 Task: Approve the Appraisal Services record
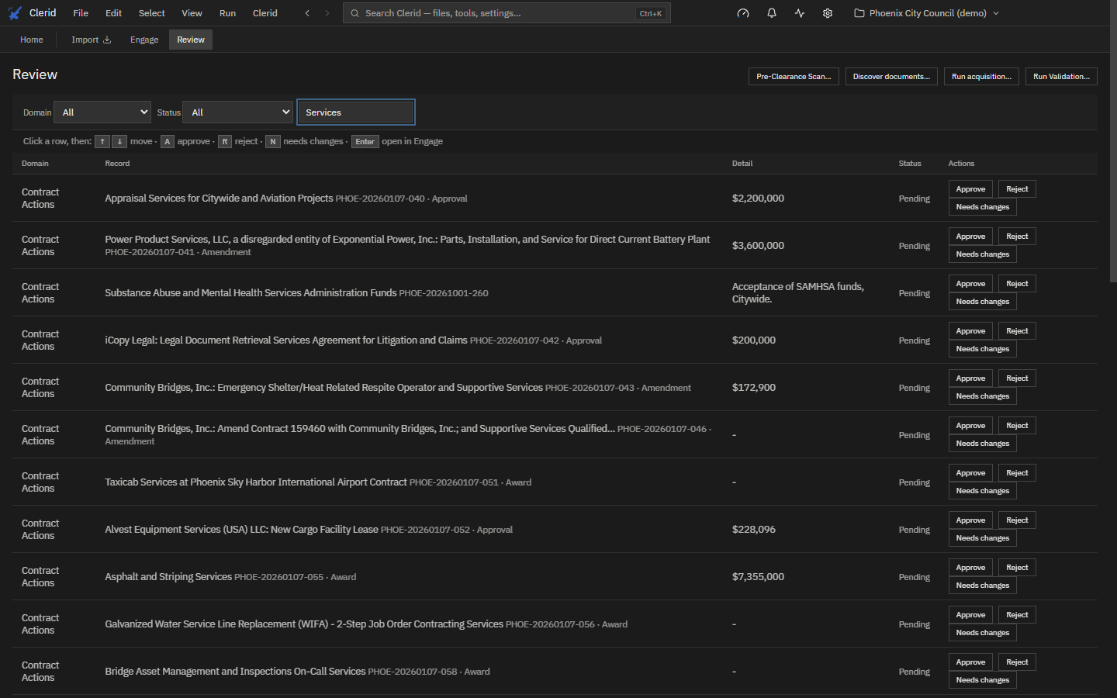pos(970,189)
